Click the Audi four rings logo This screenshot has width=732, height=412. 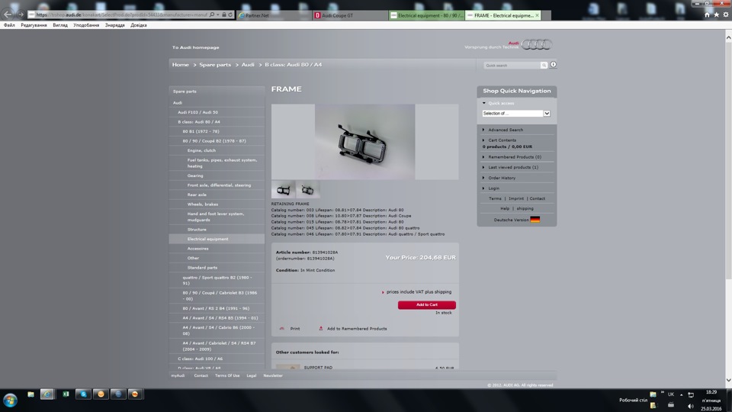[x=537, y=44]
